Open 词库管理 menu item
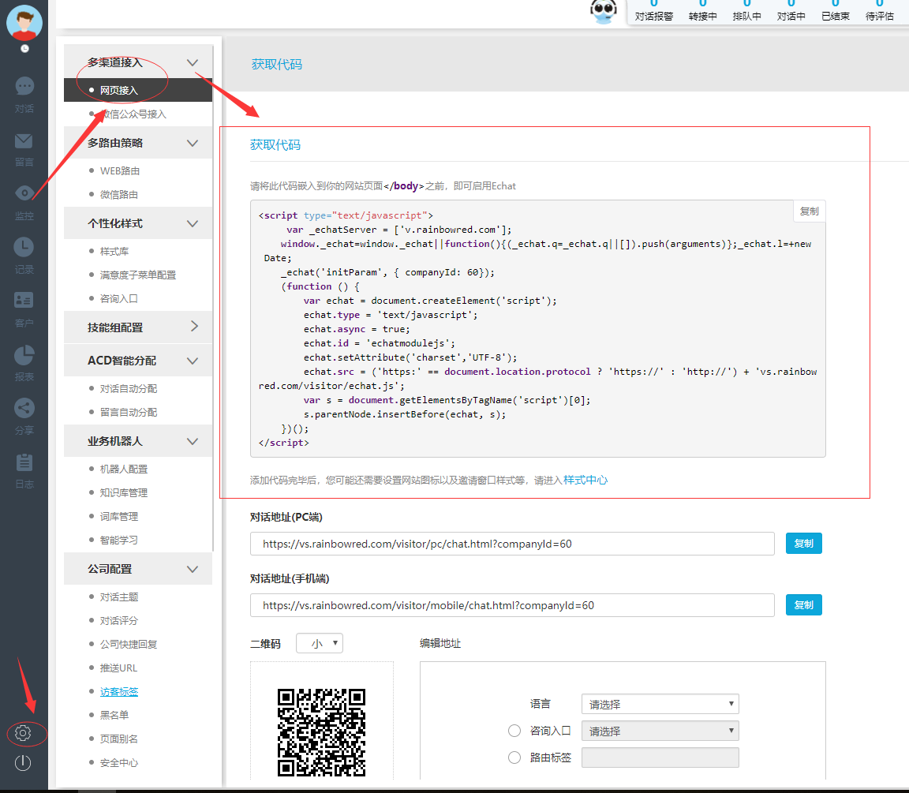The width and height of the screenshot is (909, 793). pyautogui.click(x=119, y=517)
